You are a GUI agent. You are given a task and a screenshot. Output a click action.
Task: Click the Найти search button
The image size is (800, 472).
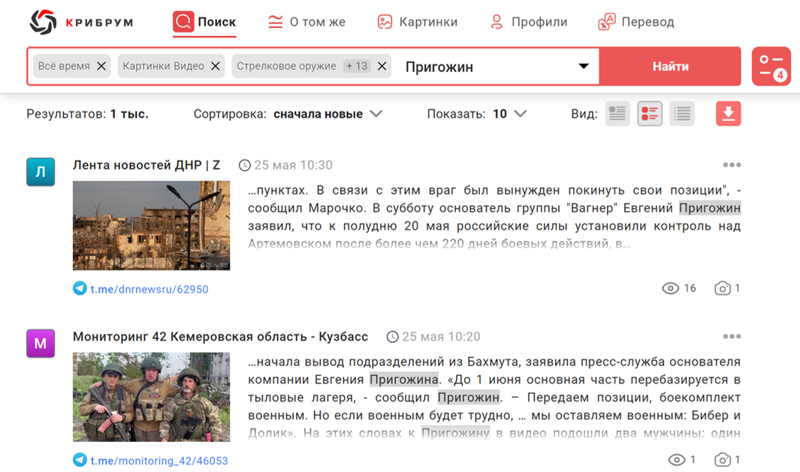pos(670,66)
